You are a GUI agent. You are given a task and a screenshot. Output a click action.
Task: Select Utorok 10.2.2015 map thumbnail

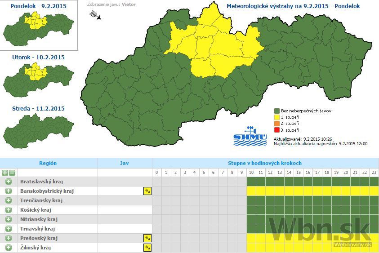(38, 80)
